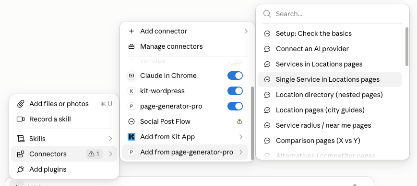Click Claude in Chrome connector name
This screenshot has width=417, height=186.
(x=168, y=76)
